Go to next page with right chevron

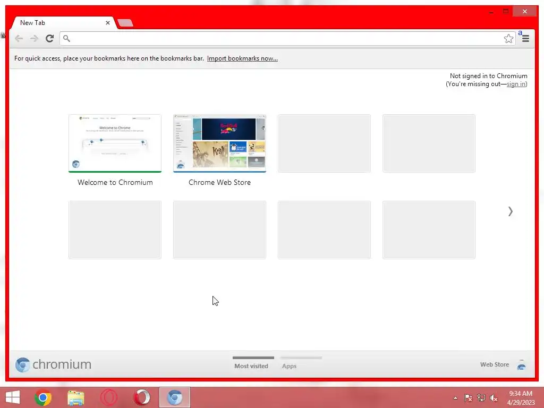coord(511,211)
